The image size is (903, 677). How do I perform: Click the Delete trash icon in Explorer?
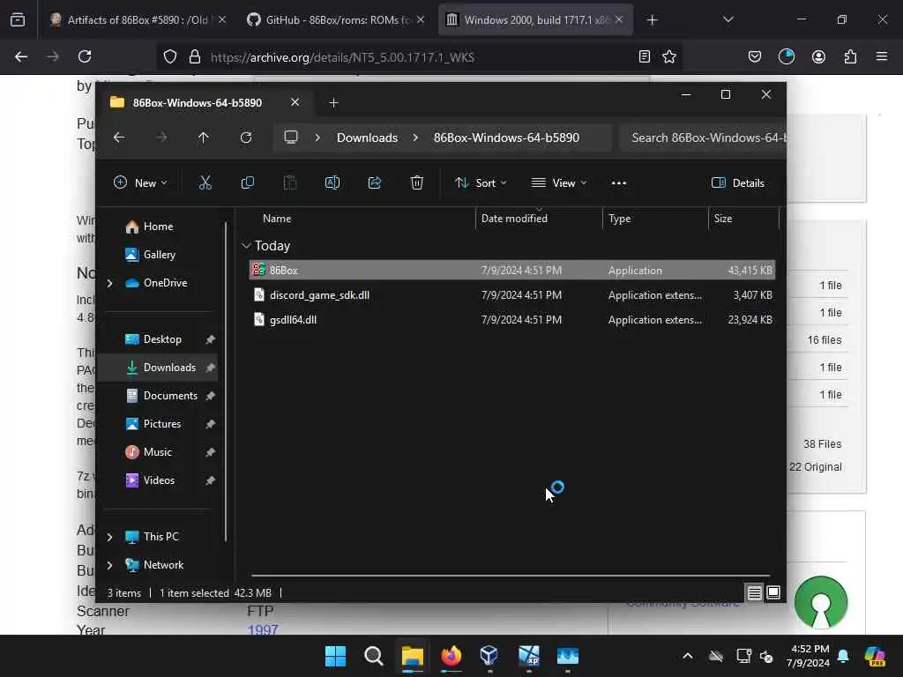417,183
